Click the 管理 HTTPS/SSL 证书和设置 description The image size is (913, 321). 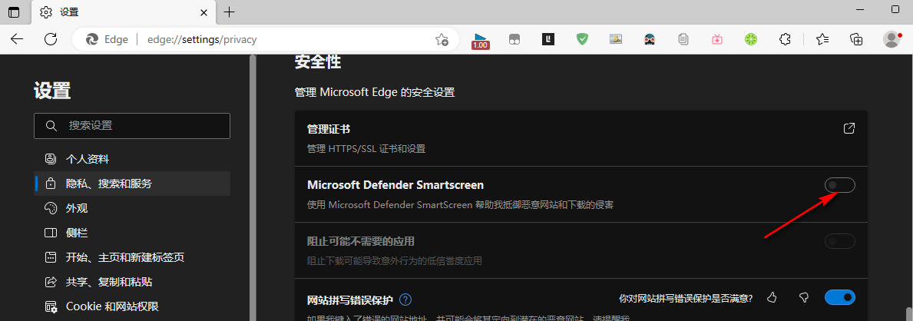tap(366, 148)
